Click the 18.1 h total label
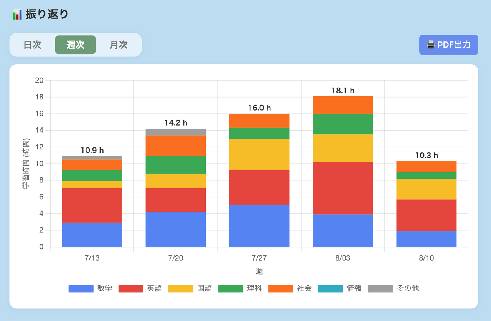 tap(343, 91)
